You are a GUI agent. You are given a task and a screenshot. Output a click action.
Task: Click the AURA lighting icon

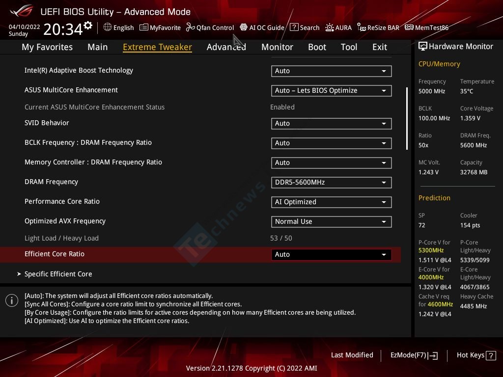tap(330, 27)
